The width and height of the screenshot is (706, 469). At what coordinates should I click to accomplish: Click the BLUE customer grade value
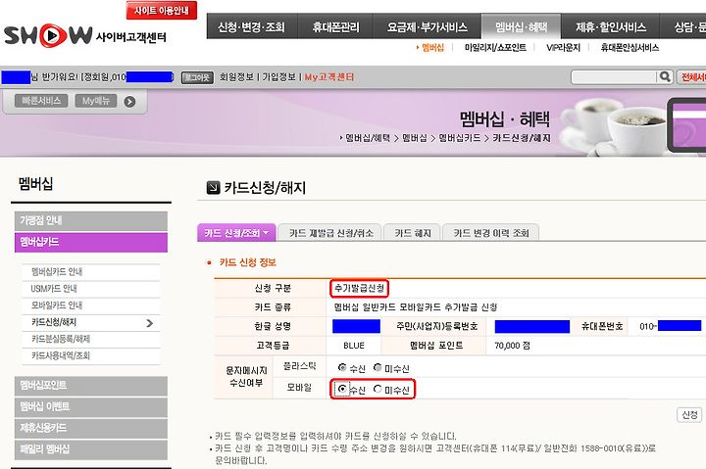pos(354,346)
